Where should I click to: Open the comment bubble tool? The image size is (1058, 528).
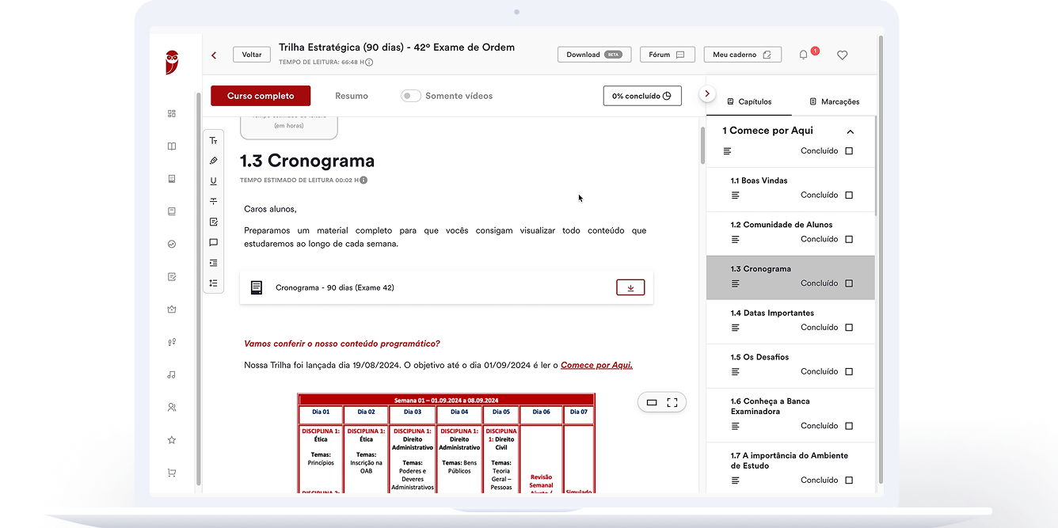pyautogui.click(x=213, y=243)
